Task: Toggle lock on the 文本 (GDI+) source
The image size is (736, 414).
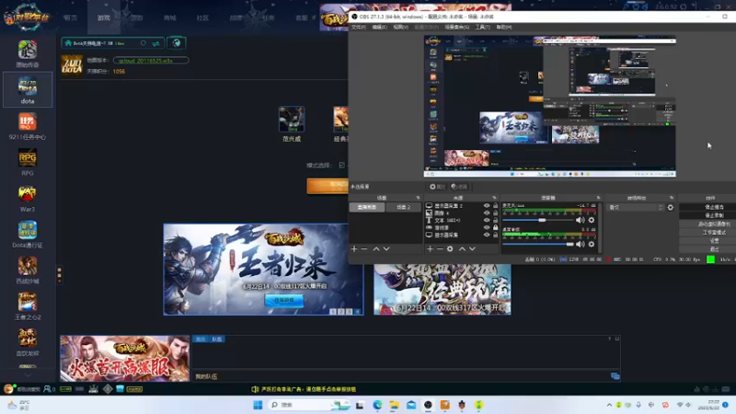Action: pos(495,220)
